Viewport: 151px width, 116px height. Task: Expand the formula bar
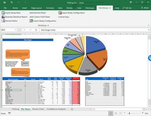pyautogui.click(x=149, y=30)
